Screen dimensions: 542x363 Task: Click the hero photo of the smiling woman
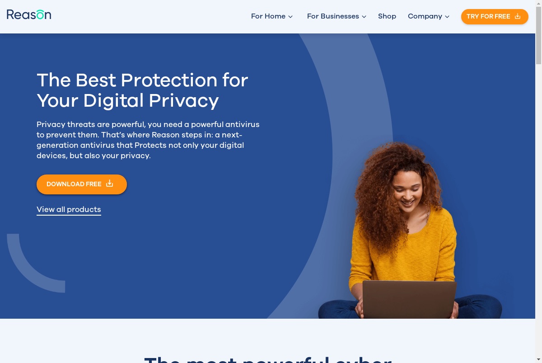tap(409, 230)
